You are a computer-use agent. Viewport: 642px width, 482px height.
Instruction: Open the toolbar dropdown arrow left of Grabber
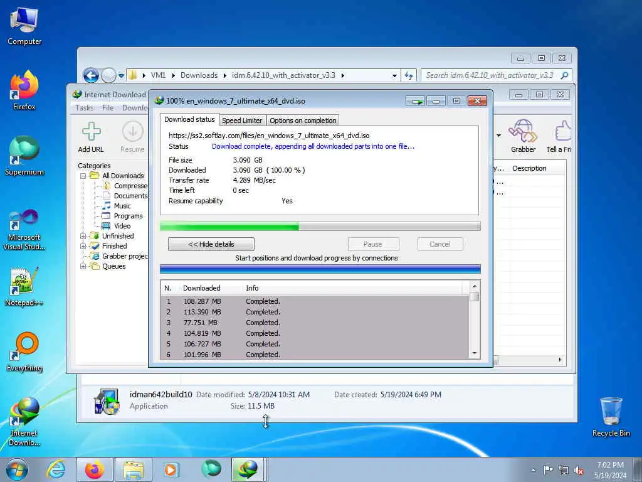[498, 136]
